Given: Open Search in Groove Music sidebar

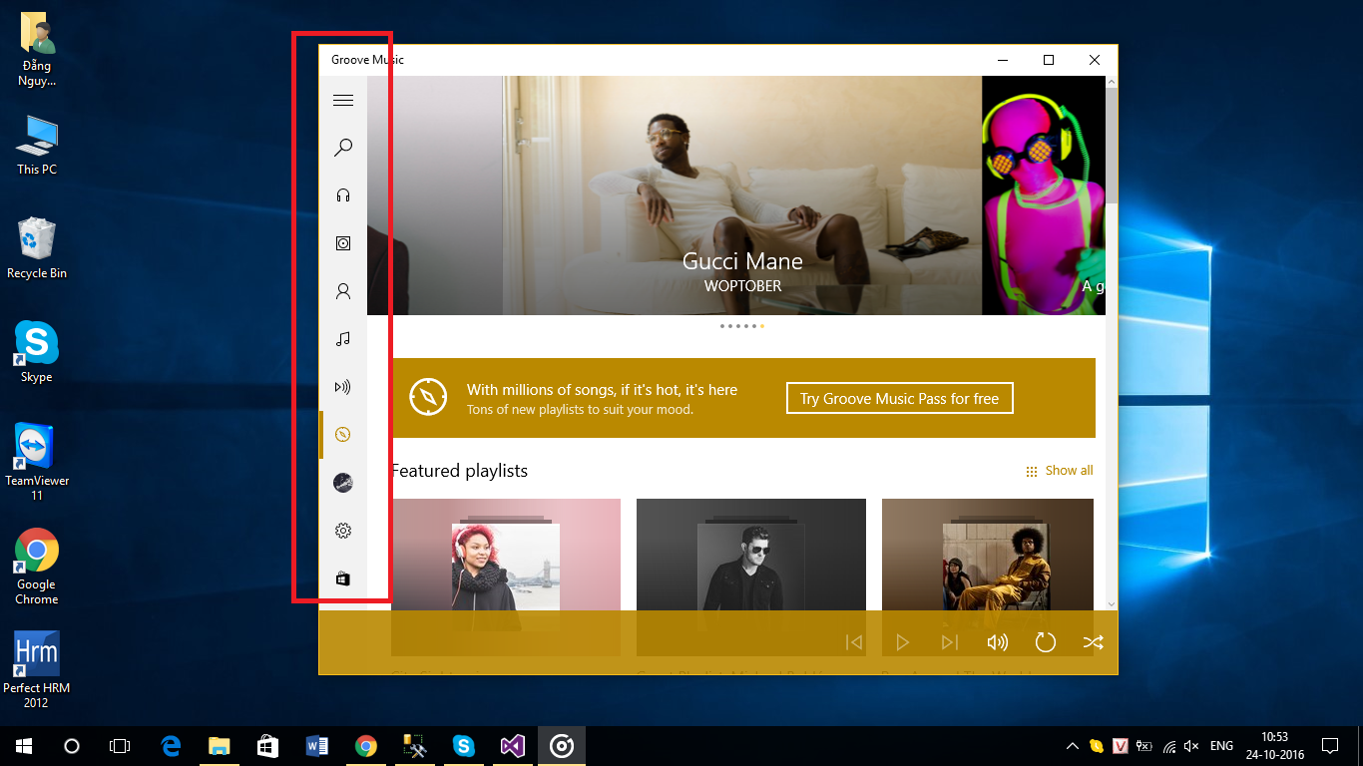Looking at the screenshot, I should click(x=343, y=147).
